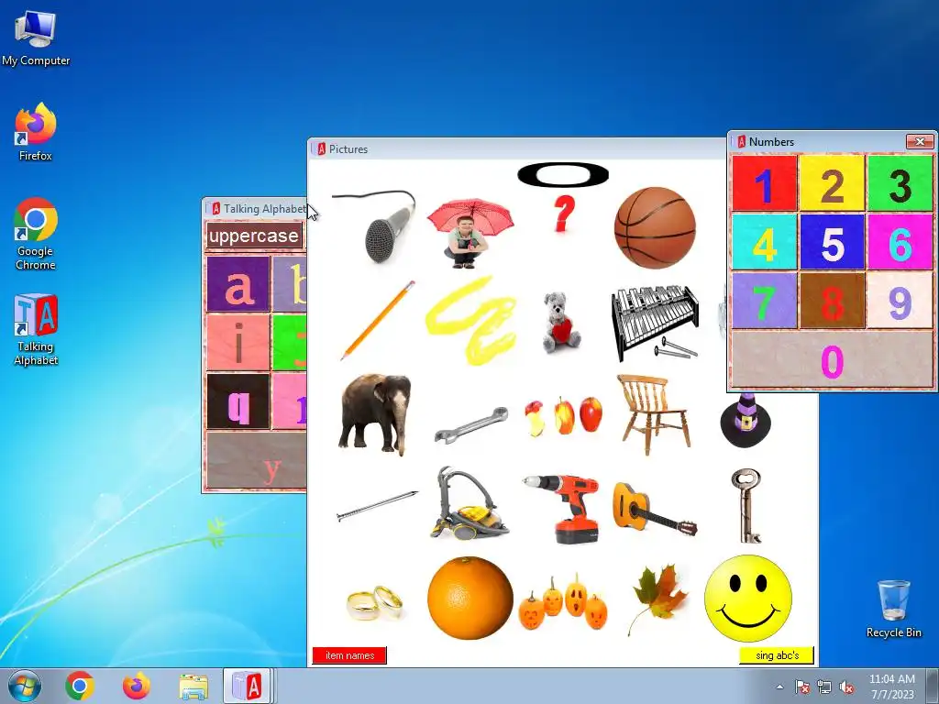Toggle the 'uppercase' button in Talking Alphabet

click(x=254, y=236)
